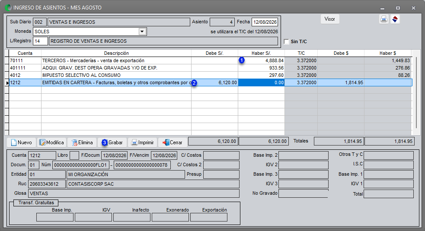This screenshot has height=231, width=425.
Task: Click the Docum. type field 01
Action: (34, 165)
